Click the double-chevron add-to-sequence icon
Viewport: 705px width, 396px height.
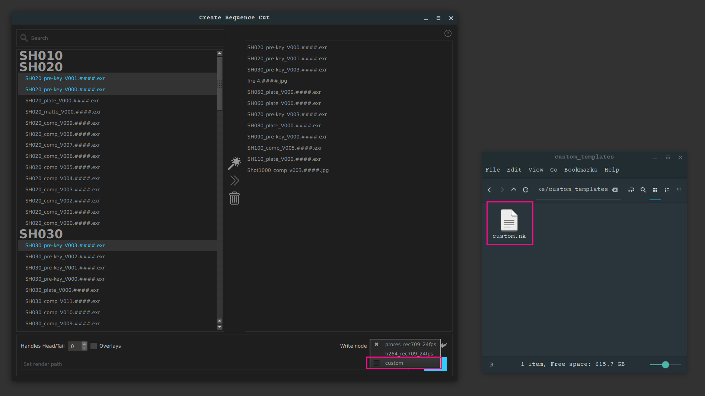click(x=235, y=181)
